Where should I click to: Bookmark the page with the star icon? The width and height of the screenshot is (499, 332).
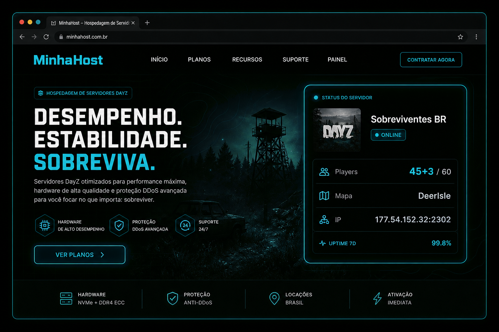(x=460, y=37)
